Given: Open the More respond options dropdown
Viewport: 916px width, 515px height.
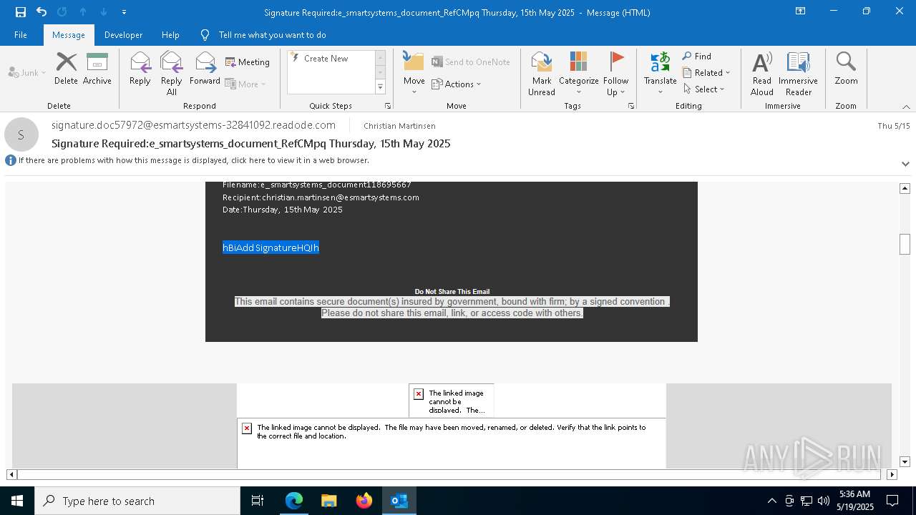Looking at the screenshot, I should pos(245,84).
